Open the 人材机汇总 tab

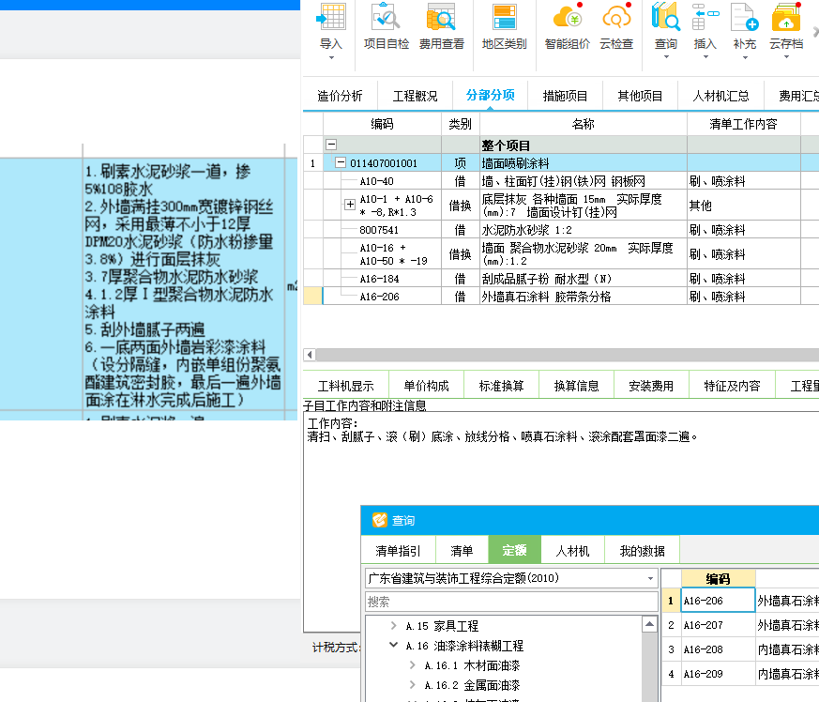pyautogui.click(x=720, y=96)
